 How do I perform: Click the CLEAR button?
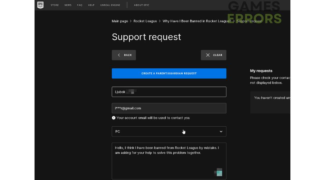click(213, 55)
